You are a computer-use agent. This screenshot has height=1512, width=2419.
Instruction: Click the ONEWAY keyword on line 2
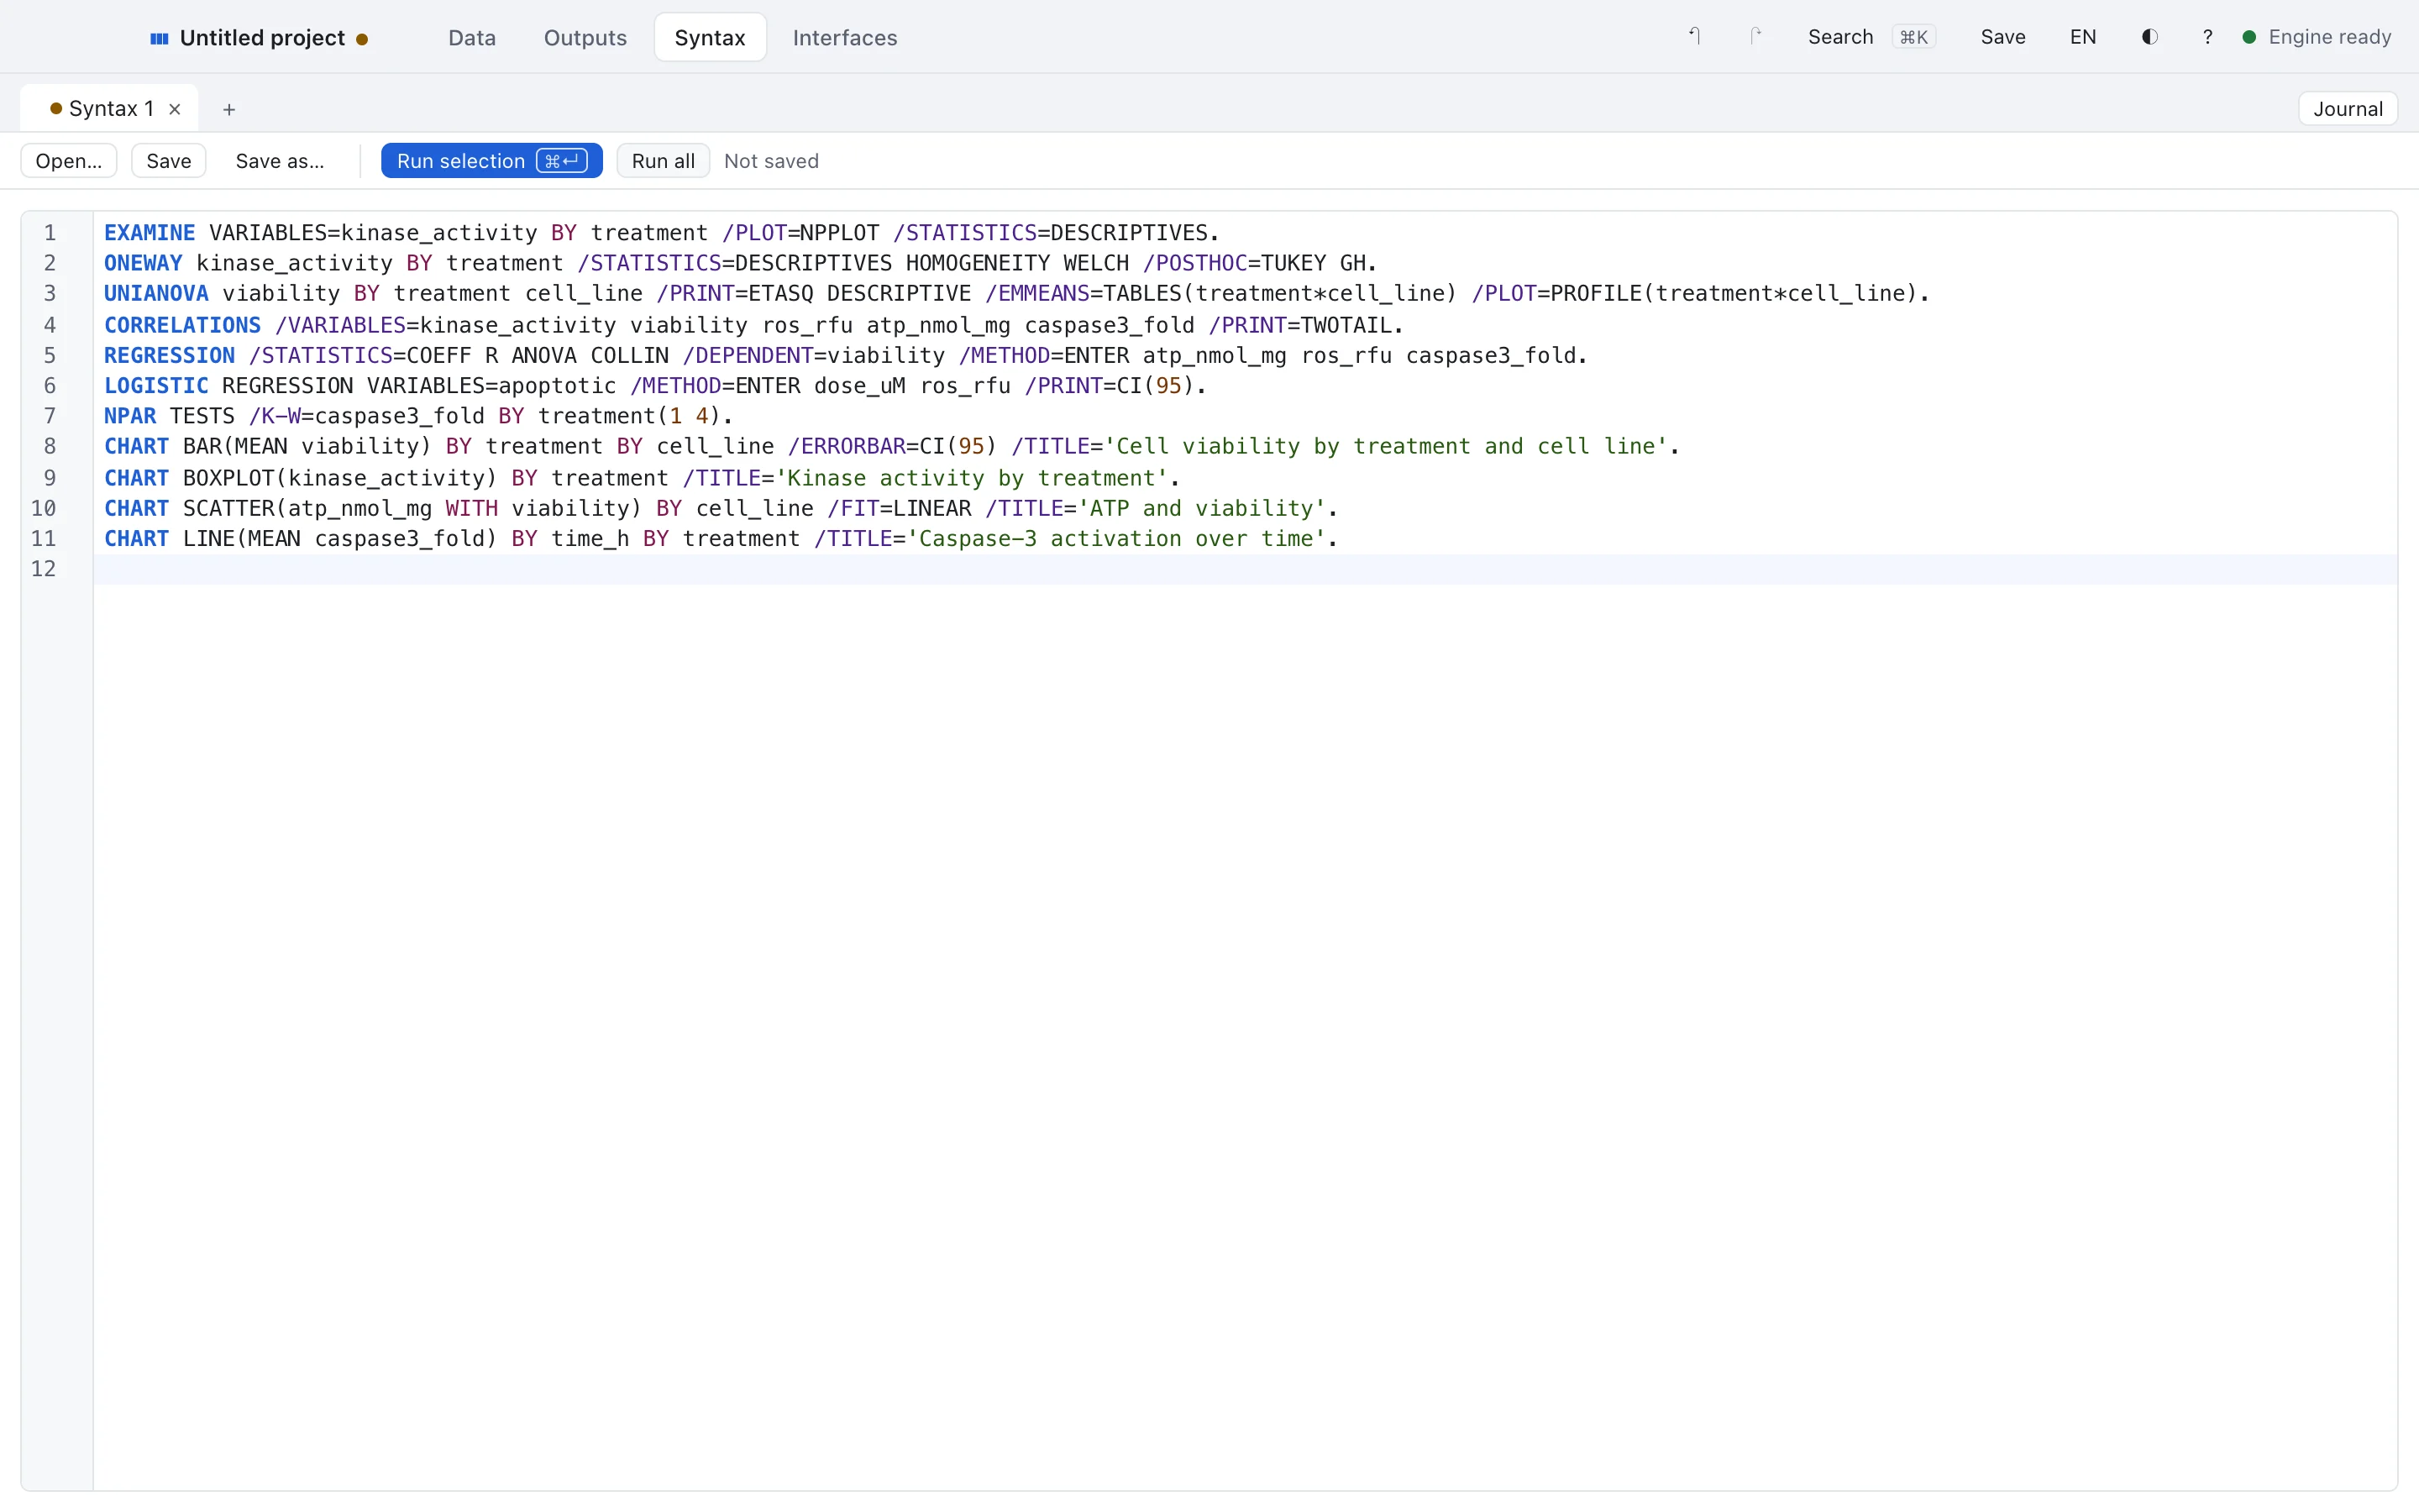click(143, 263)
